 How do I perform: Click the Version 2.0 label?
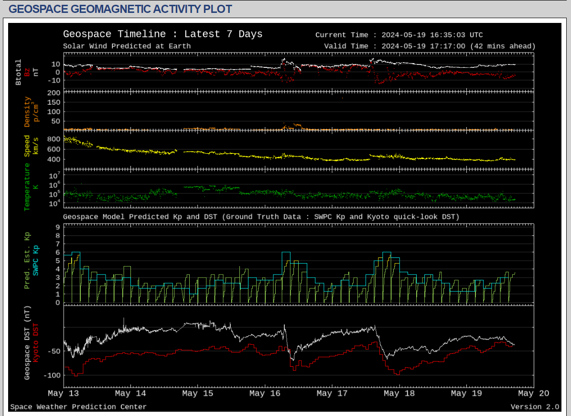coord(535,407)
